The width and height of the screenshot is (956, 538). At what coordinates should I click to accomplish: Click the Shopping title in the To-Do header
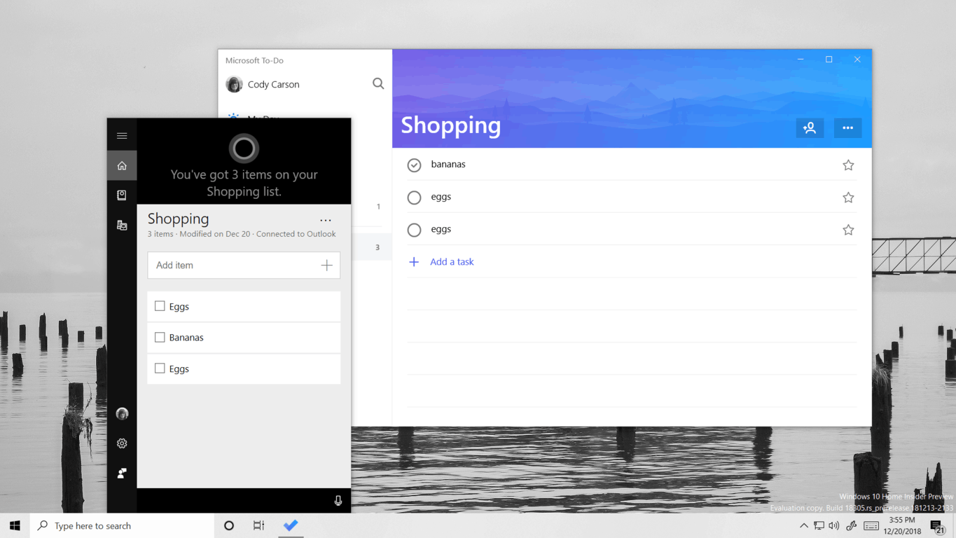coord(451,125)
